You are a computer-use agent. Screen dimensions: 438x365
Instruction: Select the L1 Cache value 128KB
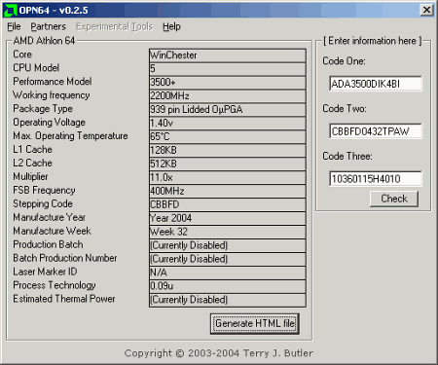click(228, 151)
